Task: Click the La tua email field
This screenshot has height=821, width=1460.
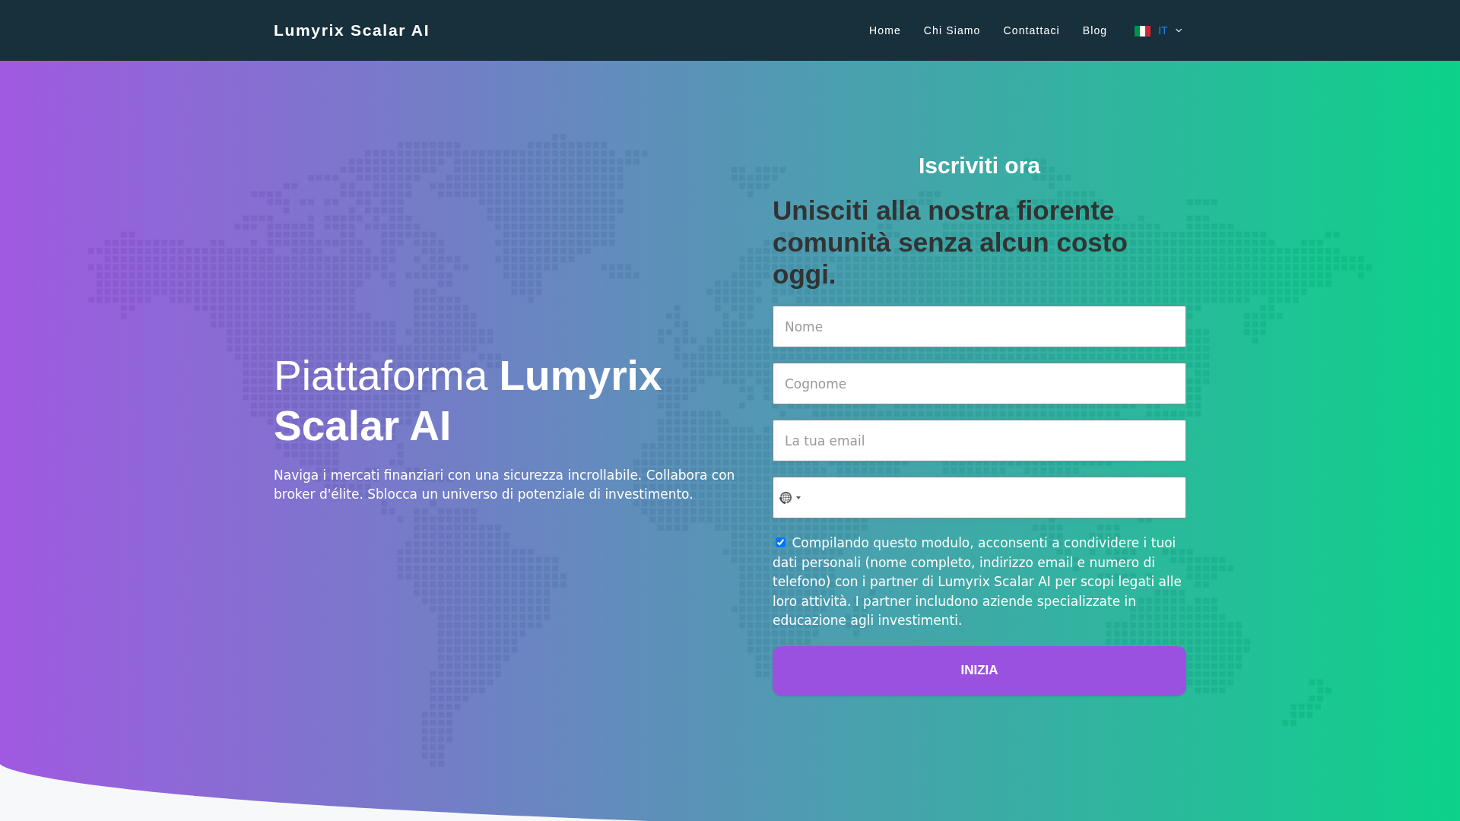Action: [x=979, y=441]
